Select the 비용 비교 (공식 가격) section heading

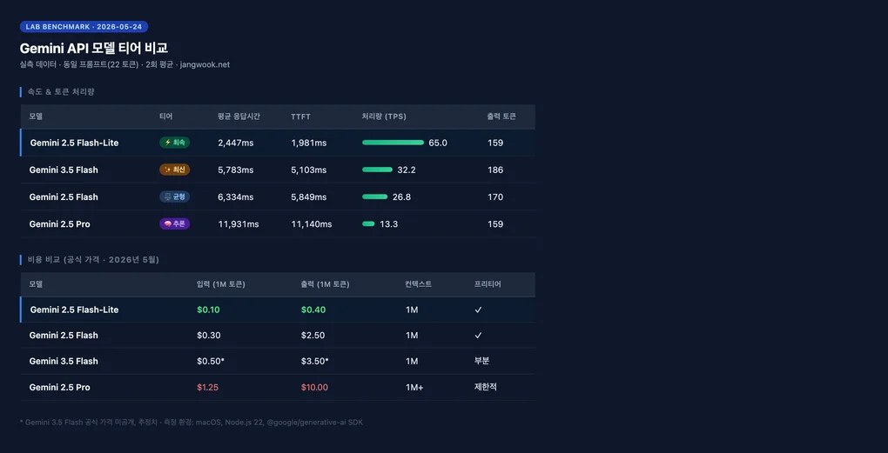(93, 260)
